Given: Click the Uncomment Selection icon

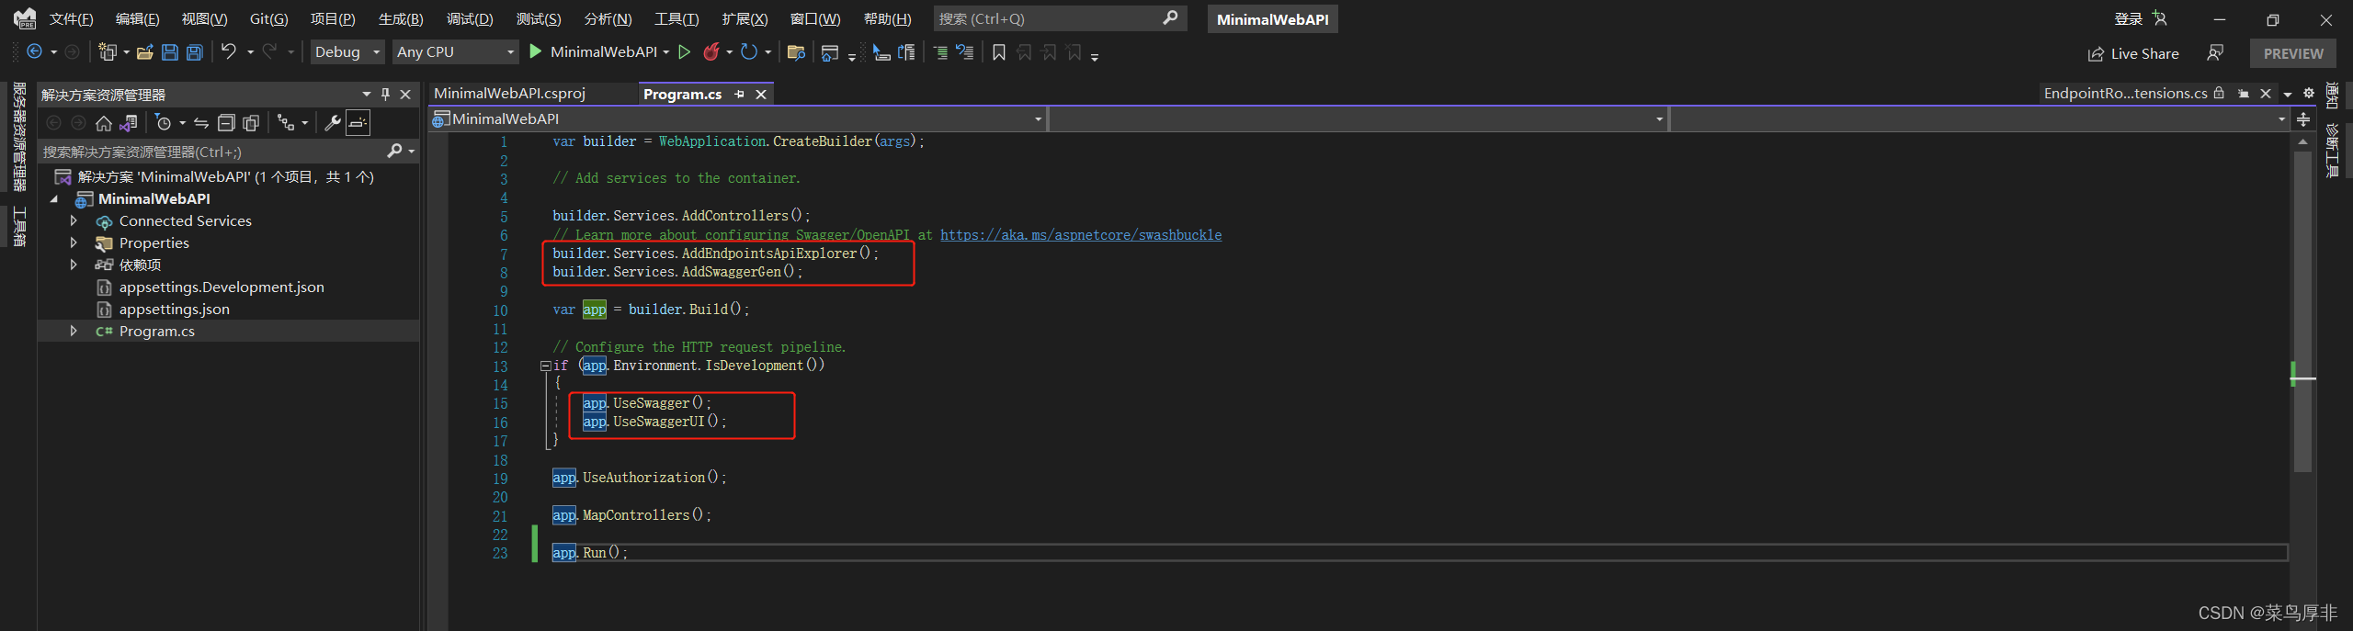Looking at the screenshot, I should (965, 52).
